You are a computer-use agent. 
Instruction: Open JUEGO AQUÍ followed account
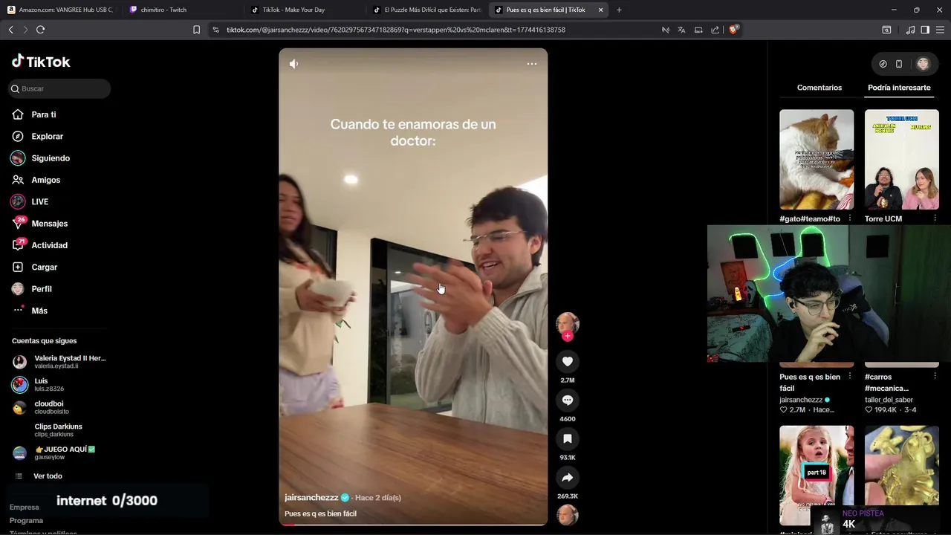[x=54, y=453]
